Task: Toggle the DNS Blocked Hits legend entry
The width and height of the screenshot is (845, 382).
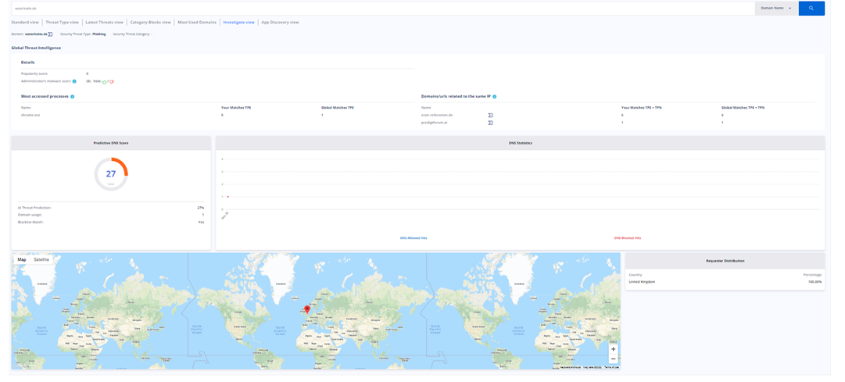Action: pyautogui.click(x=627, y=237)
